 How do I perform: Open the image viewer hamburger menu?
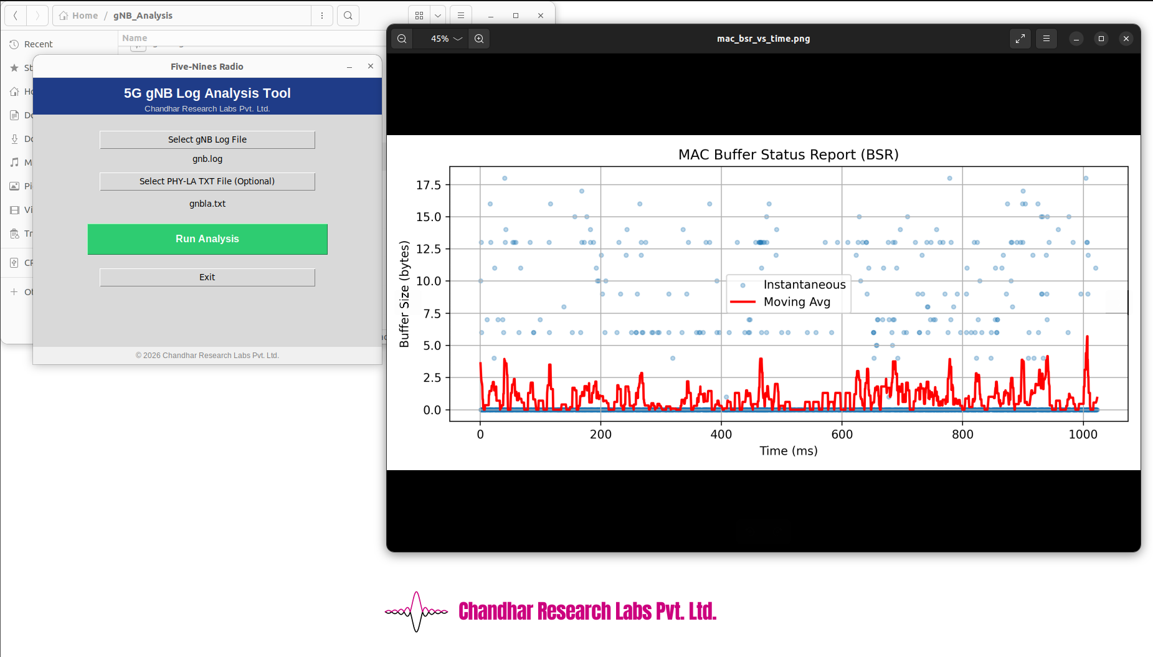pos(1046,39)
